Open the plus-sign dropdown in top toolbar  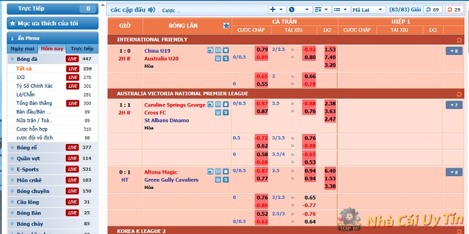[x=276, y=10]
